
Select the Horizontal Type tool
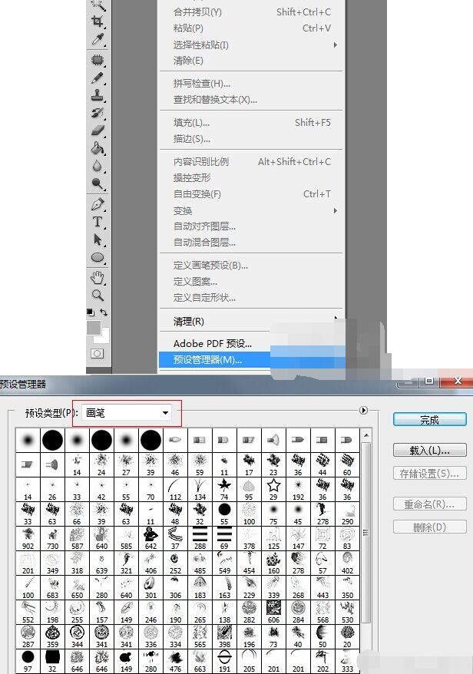pos(98,222)
